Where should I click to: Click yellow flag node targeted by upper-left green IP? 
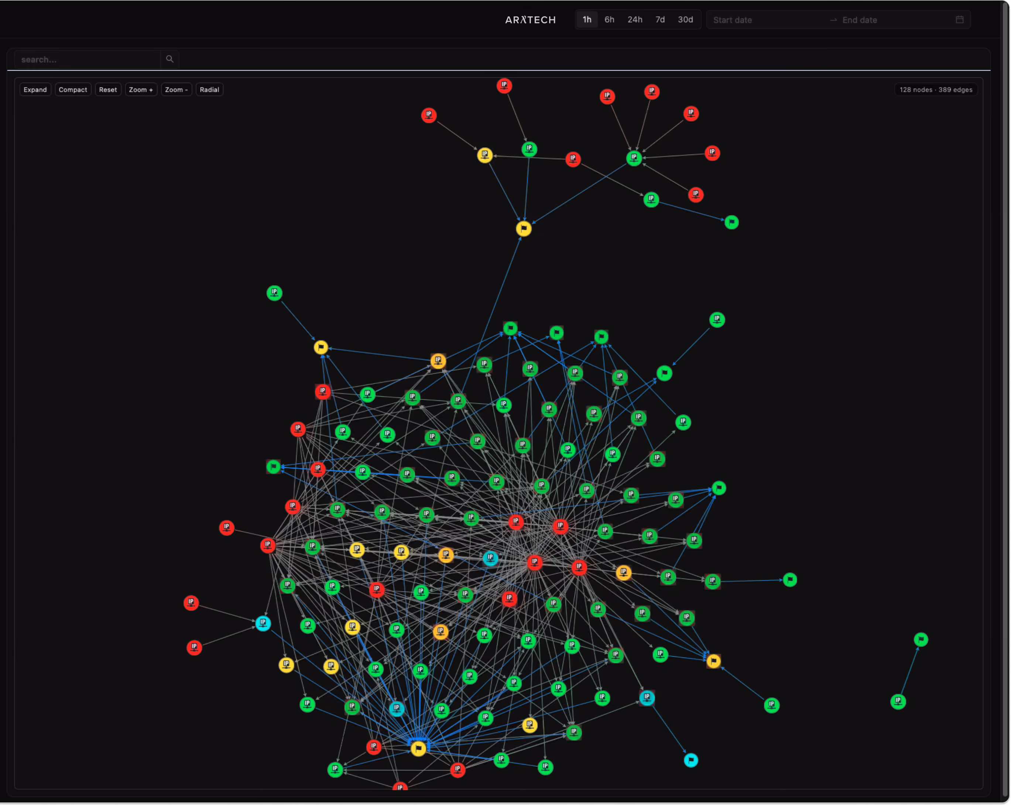coord(321,347)
